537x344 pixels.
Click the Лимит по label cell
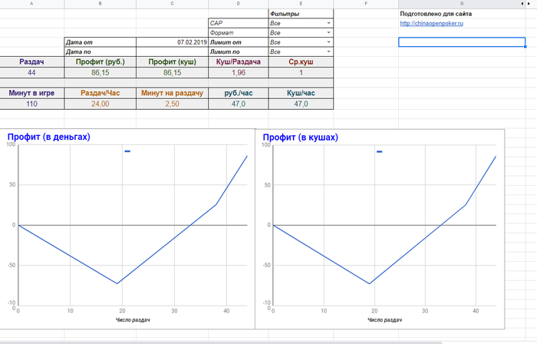pyautogui.click(x=239, y=51)
